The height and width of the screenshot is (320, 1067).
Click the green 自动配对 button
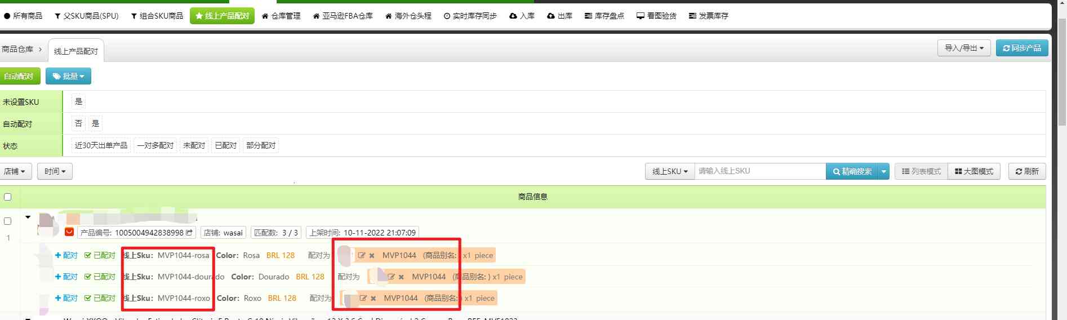coord(19,76)
